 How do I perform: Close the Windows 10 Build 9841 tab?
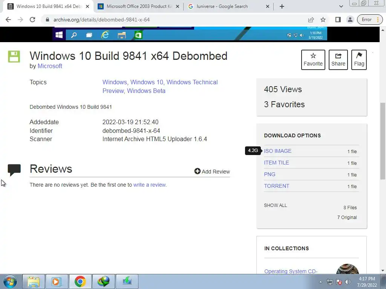tap(87, 6)
